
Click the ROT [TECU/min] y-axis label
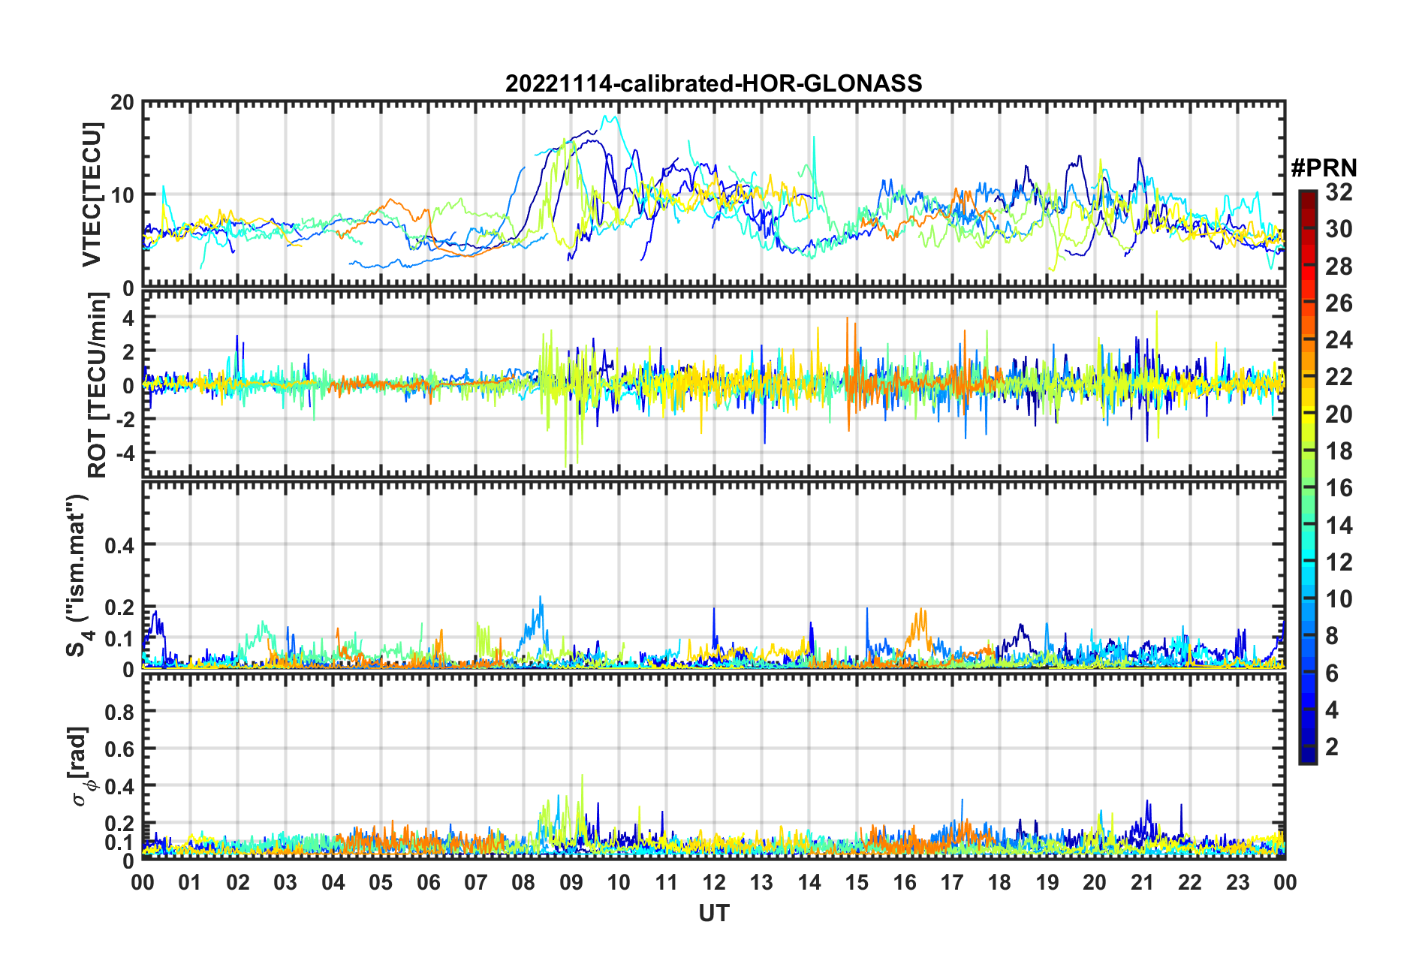98,385
